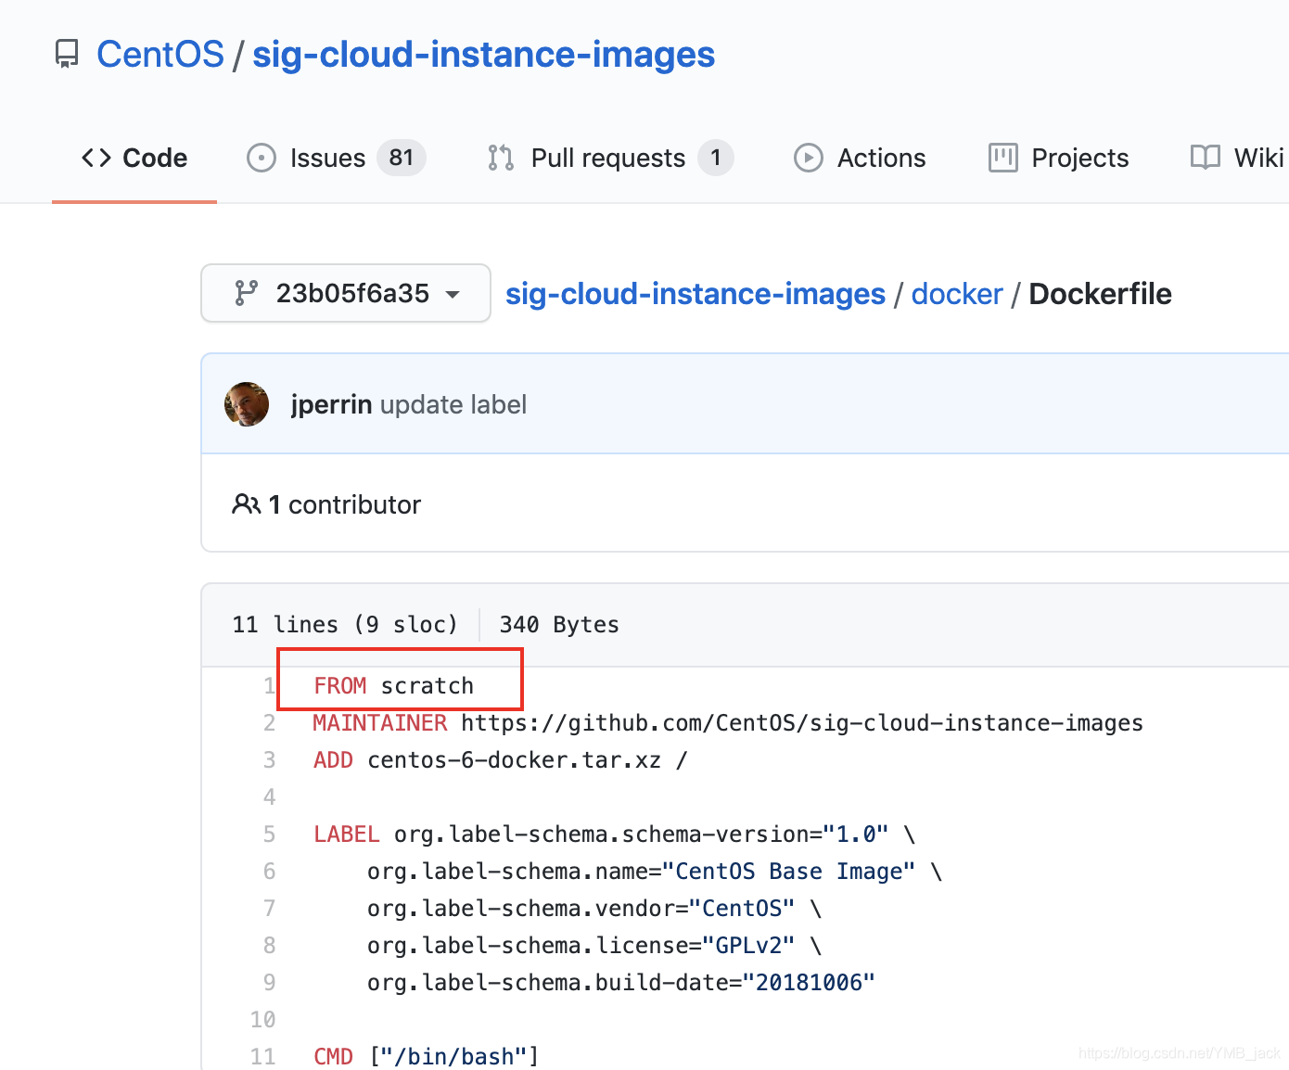Open the Wiki tab
Screen dimensions: 1289x1070
coord(1238,158)
